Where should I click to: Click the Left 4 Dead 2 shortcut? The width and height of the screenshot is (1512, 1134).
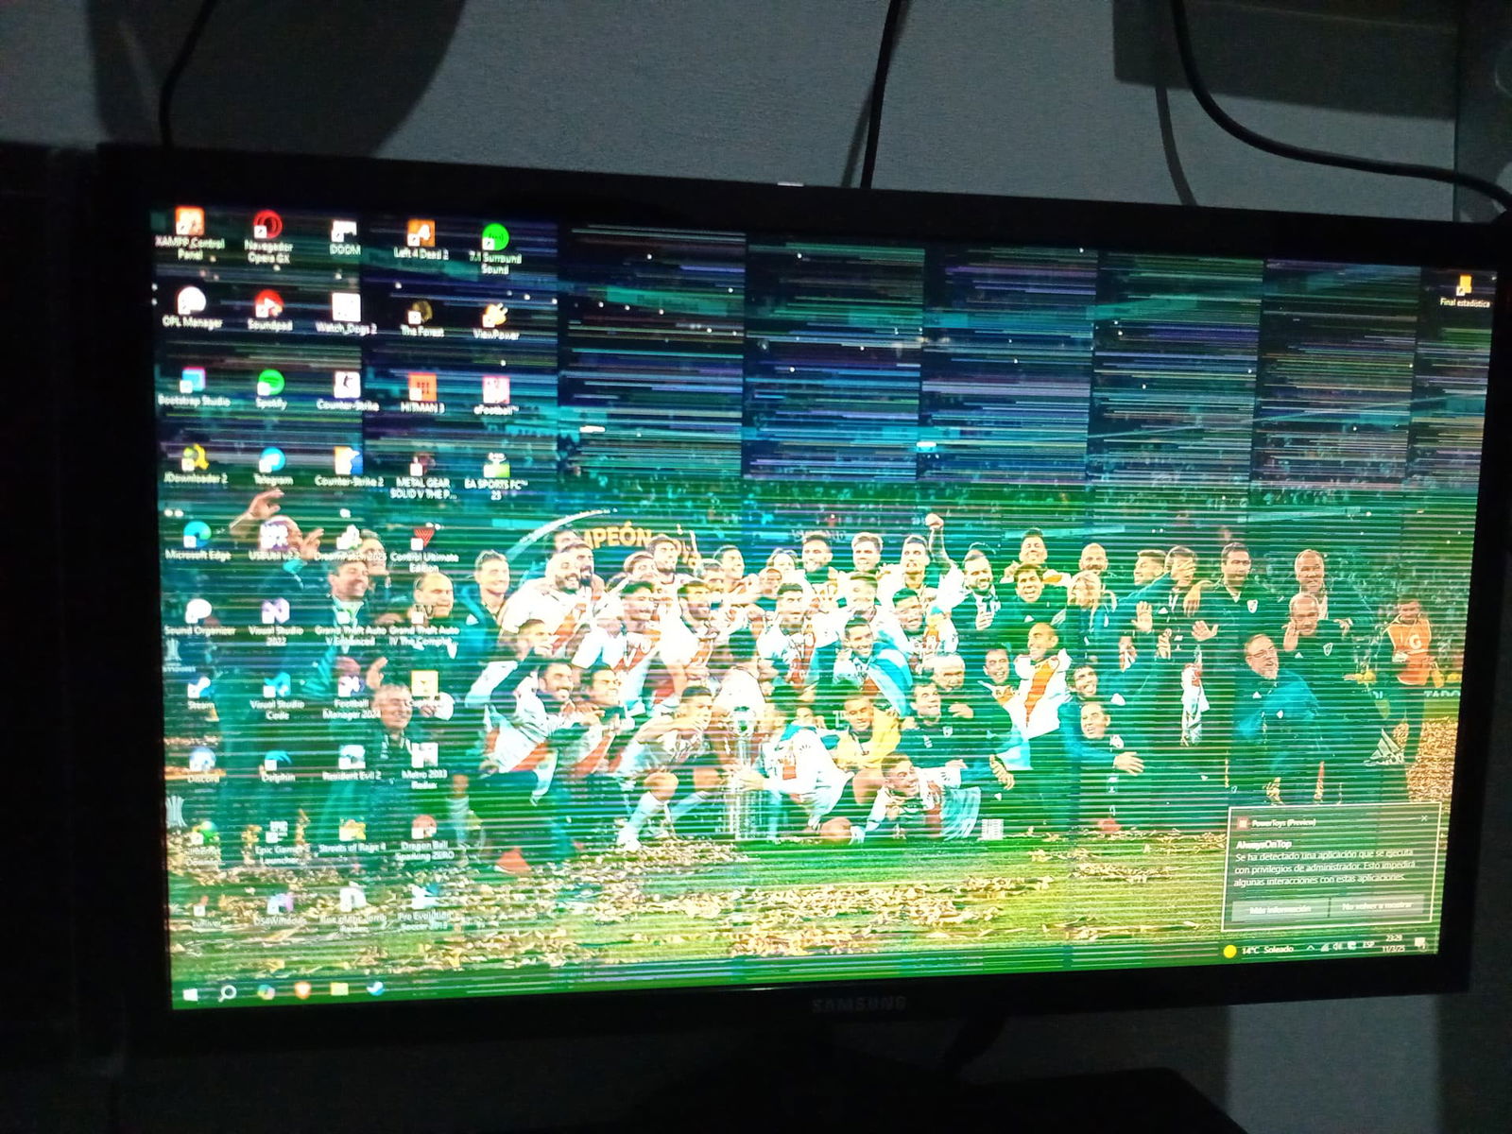(x=421, y=240)
